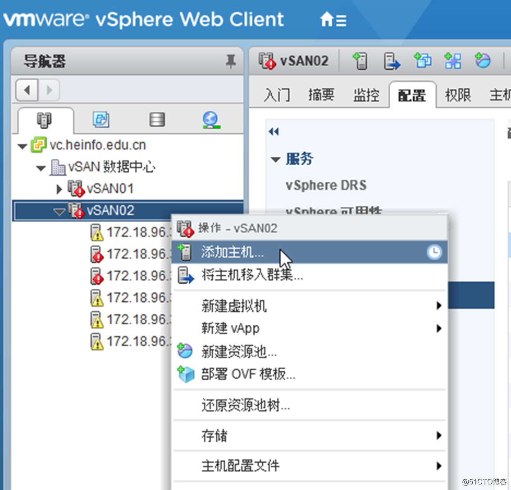Open the 入门 tab
Viewport: 511px width, 490px height.
277,95
